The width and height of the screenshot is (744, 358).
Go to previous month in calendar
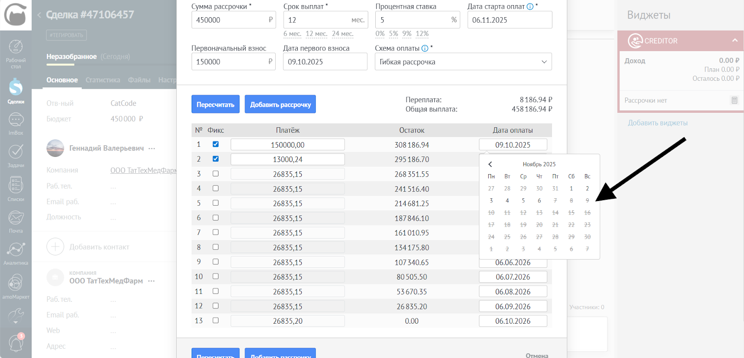490,164
